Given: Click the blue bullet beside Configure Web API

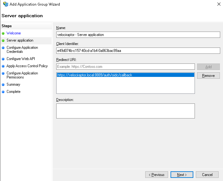Looking at the screenshot, I should pyautogui.click(x=3, y=59).
